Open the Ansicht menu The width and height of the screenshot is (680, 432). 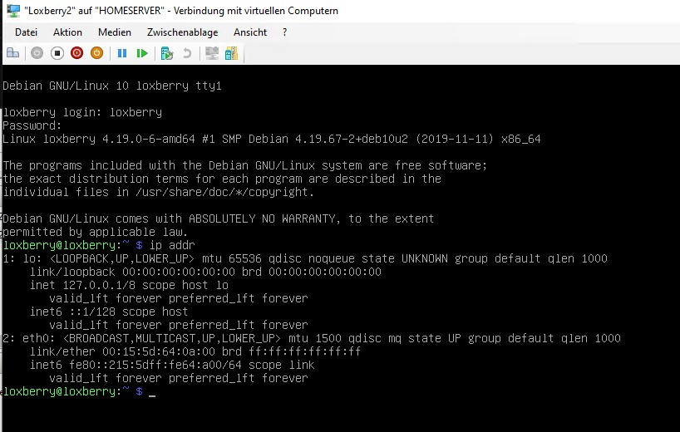point(250,32)
